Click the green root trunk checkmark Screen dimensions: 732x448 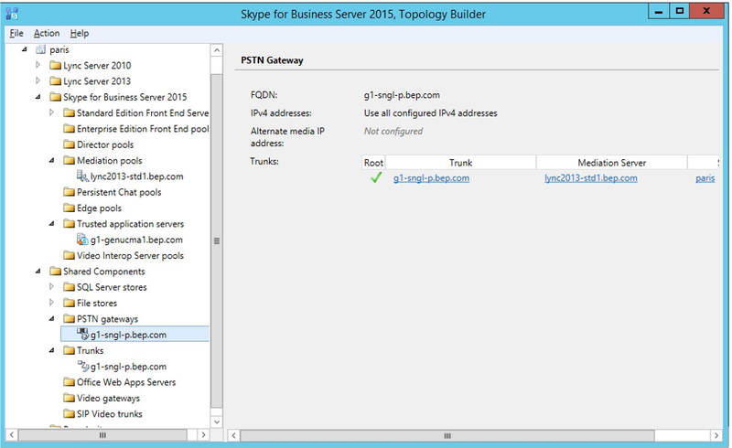(x=376, y=177)
